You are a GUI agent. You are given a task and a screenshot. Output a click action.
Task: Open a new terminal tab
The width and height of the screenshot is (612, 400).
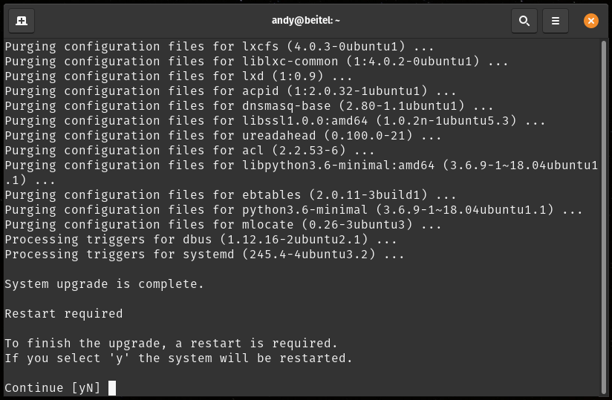tap(22, 20)
